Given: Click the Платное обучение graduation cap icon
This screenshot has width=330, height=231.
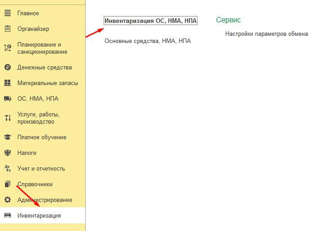Looking at the screenshot, I should point(8,137).
